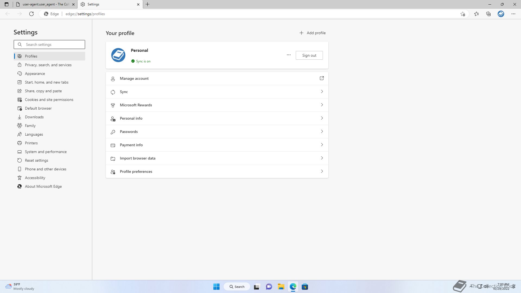Click the Windows Start button

click(x=216, y=287)
